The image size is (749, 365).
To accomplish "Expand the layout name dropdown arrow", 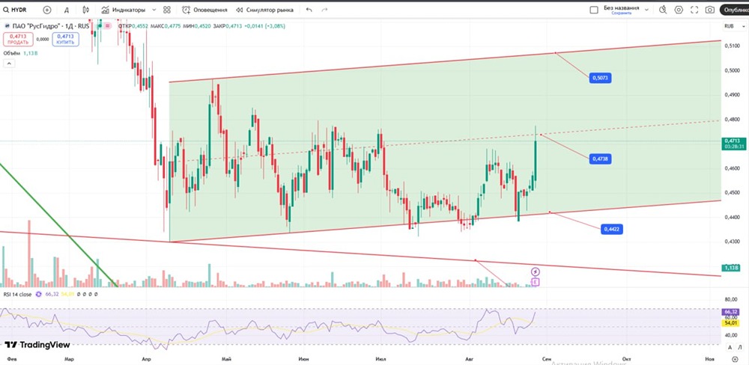I will click(646, 8).
